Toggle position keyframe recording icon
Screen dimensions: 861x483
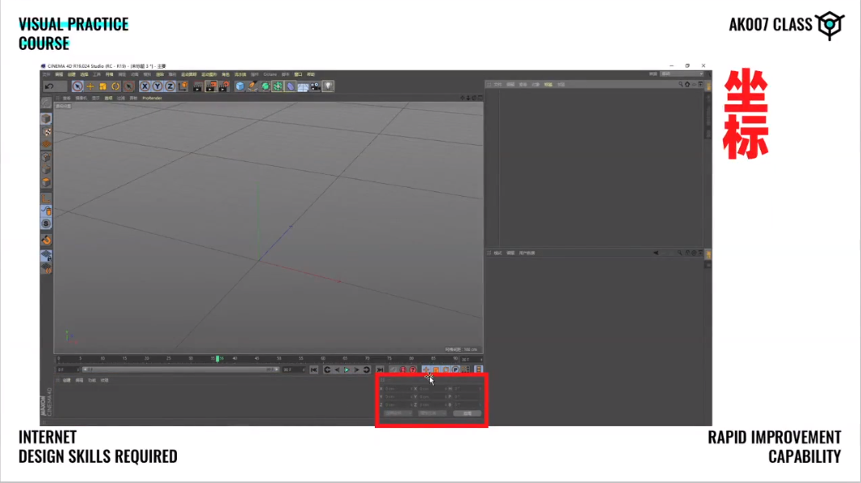pos(426,370)
